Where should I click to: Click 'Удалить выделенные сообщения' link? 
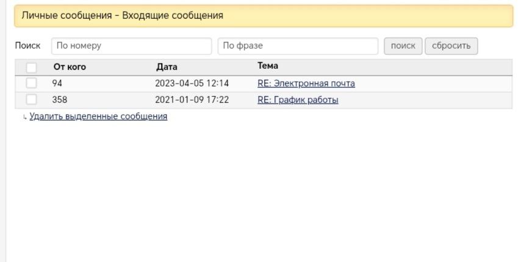click(98, 116)
